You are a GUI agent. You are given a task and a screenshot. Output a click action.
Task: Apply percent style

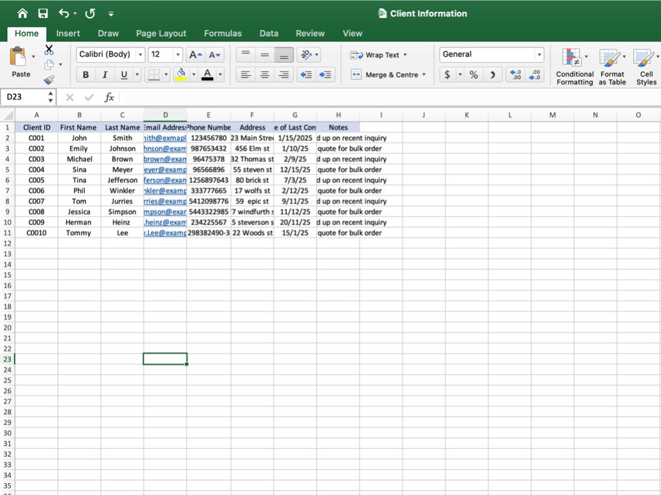click(x=473, y=75)
